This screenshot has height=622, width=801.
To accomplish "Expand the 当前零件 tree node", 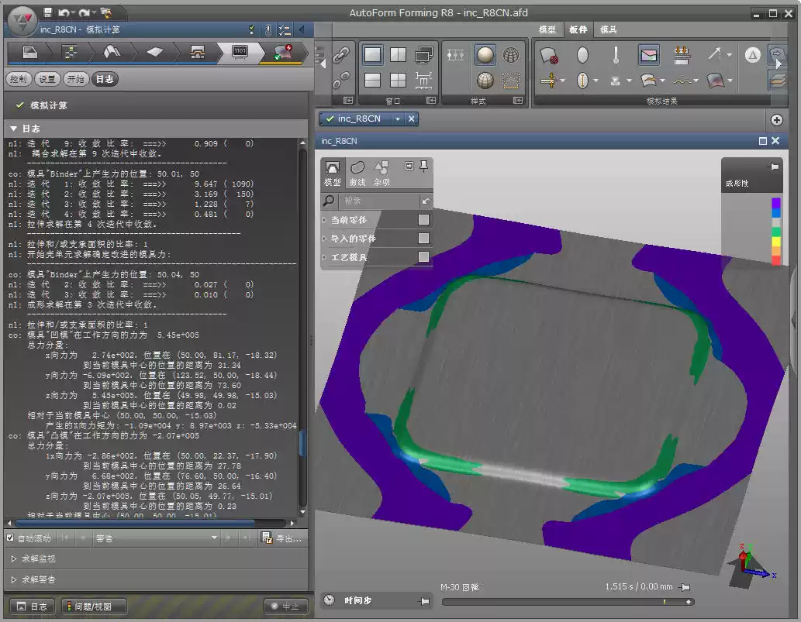I will click(324, 220).
